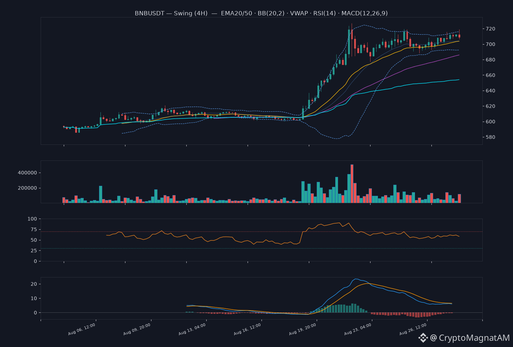Image resolution: width=513 pixels, height=347 pixels.
Task: Click the Aug 09, 20:00 date label
Action: (137, 329)
